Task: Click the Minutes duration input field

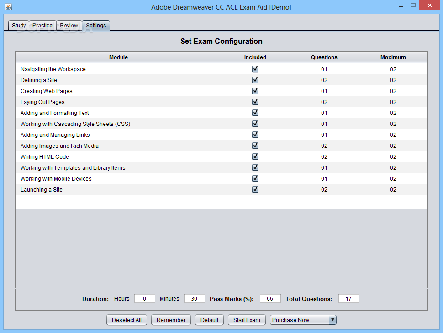Action: (195, 299)
